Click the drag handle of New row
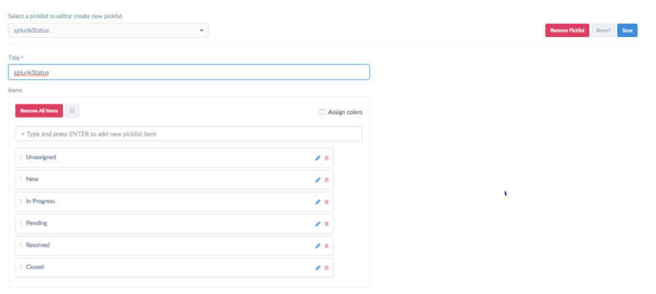 [20, 179]
